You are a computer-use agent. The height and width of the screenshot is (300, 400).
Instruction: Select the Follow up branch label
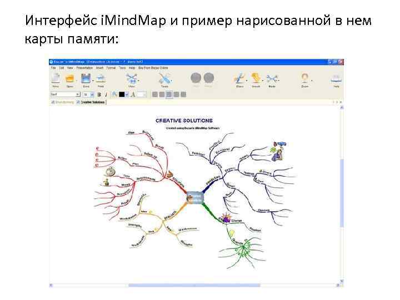[x=151, y=155]
